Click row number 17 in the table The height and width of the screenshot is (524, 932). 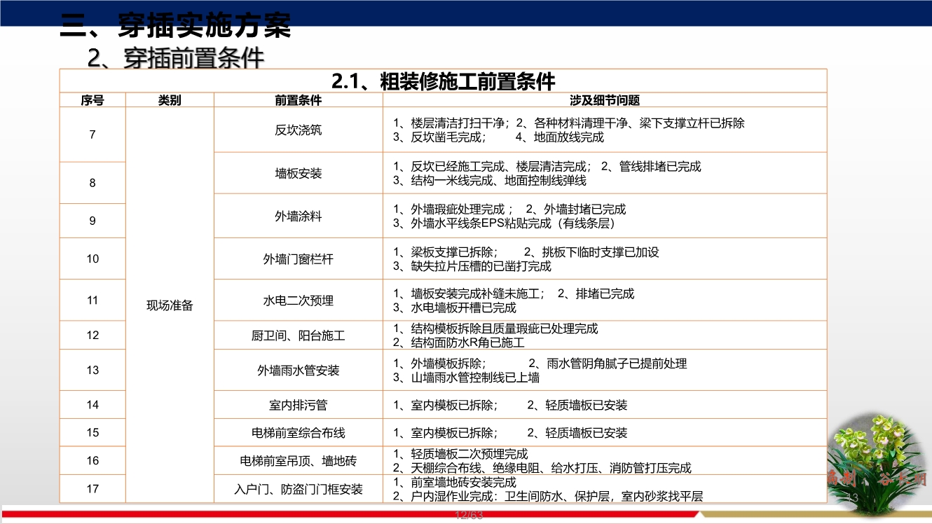click(92, 488)
